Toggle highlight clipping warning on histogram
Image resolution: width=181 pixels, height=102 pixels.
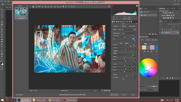click(x=137, y=6)
